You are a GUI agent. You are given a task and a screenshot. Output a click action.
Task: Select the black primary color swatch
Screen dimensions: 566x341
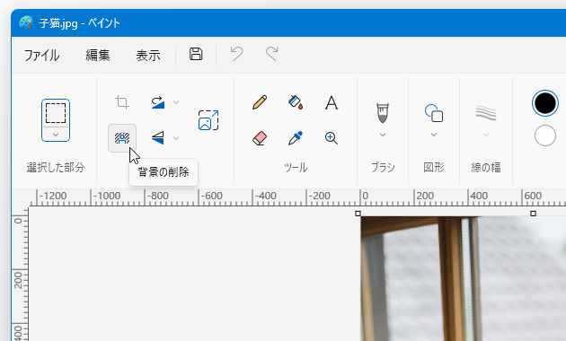point(545,103)
